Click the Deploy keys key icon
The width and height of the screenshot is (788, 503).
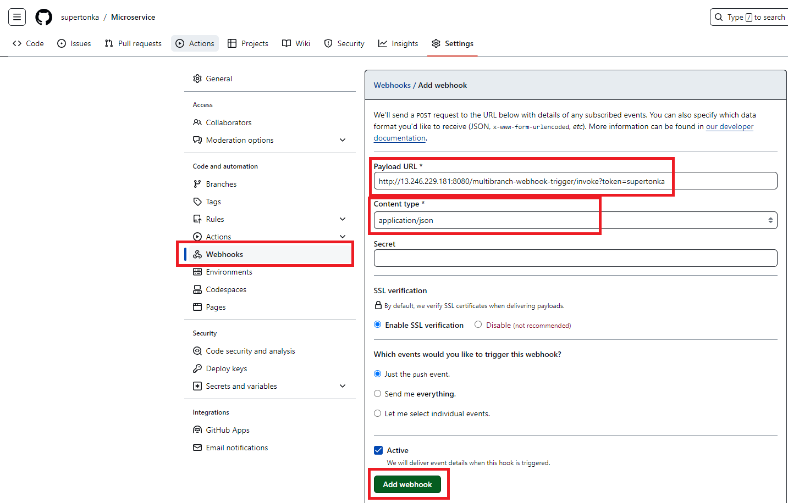[197, 368]
